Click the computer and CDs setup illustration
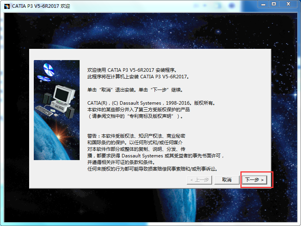The image size is (301, 226). (x=57, y=110)
